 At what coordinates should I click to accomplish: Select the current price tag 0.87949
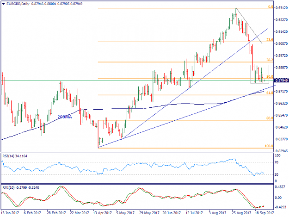[281, 81]
